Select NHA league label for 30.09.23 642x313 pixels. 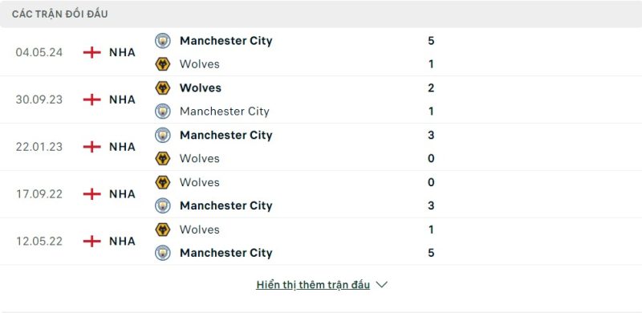(122, 100)
